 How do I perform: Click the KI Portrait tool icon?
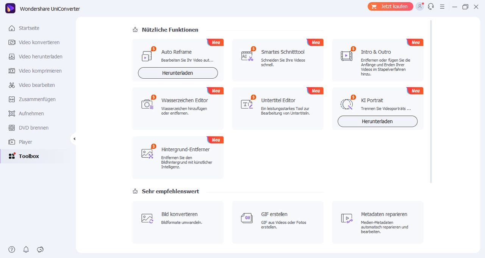coord(347,104)
